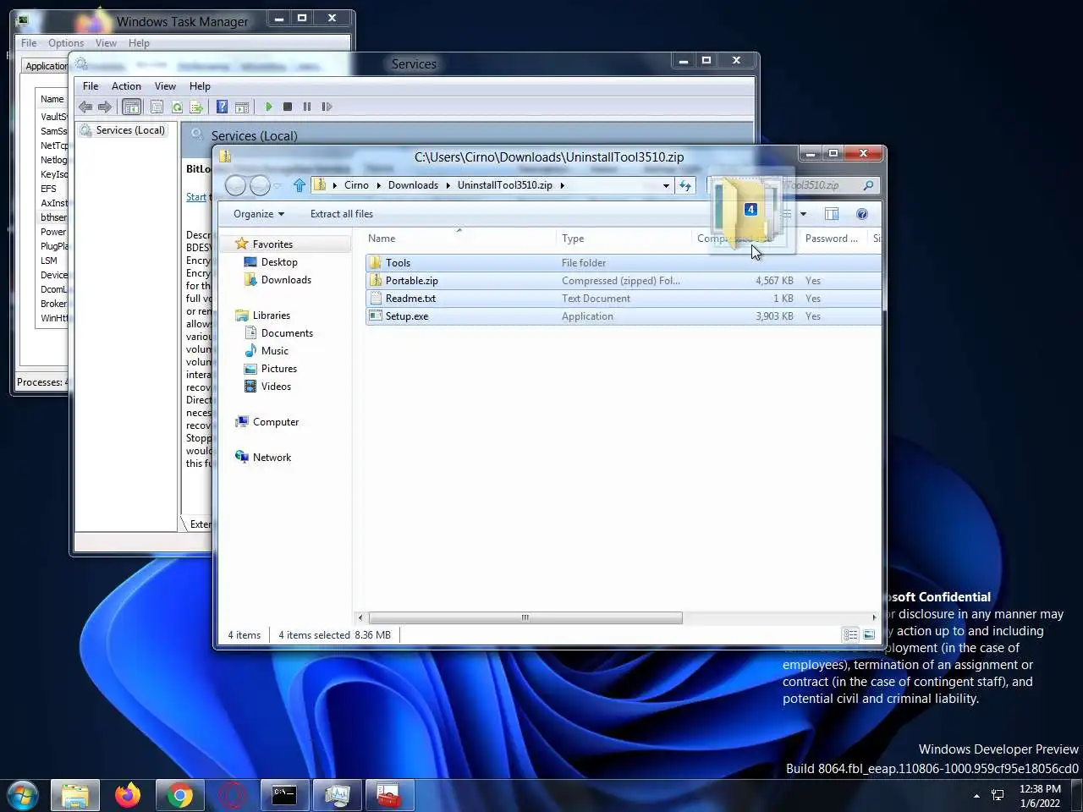The image size is (1083, 812).
Task: Click the Back arrow in Services toolbar
Action: 85,107
